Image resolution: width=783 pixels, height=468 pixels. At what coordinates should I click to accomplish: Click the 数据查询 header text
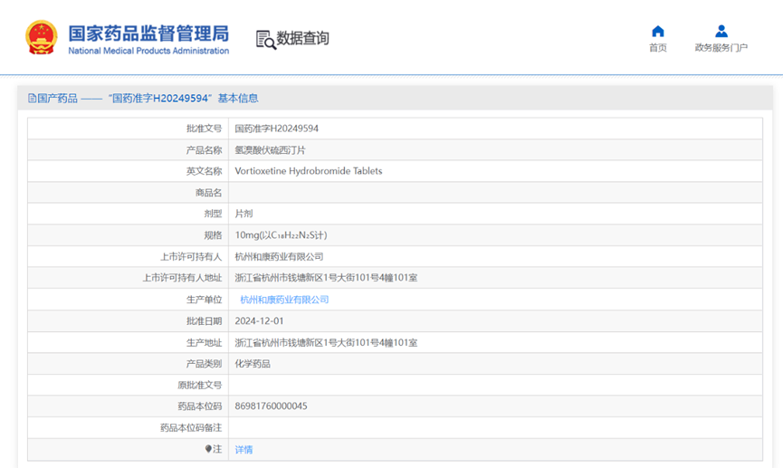(x=303, y=39)
